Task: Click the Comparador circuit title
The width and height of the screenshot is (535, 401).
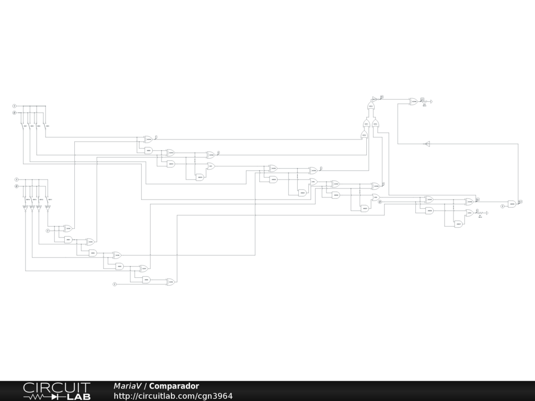Action: click(174, 386)
